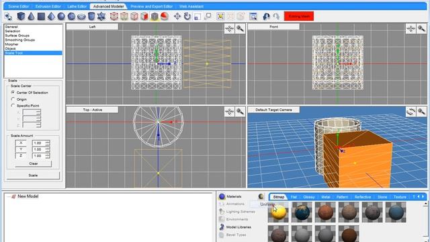Switch materials to the Glossy tab

coord(309,197)
